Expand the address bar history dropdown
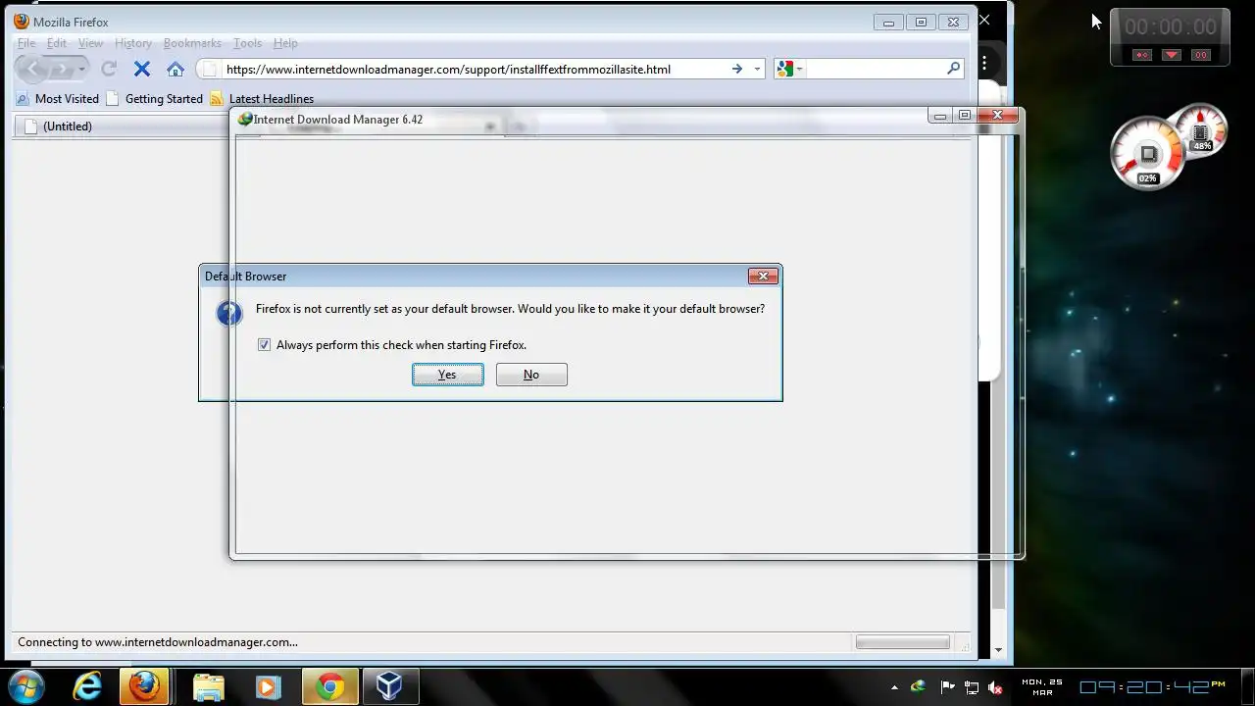This screenshot has width=1255, height=706. (757, 69)
